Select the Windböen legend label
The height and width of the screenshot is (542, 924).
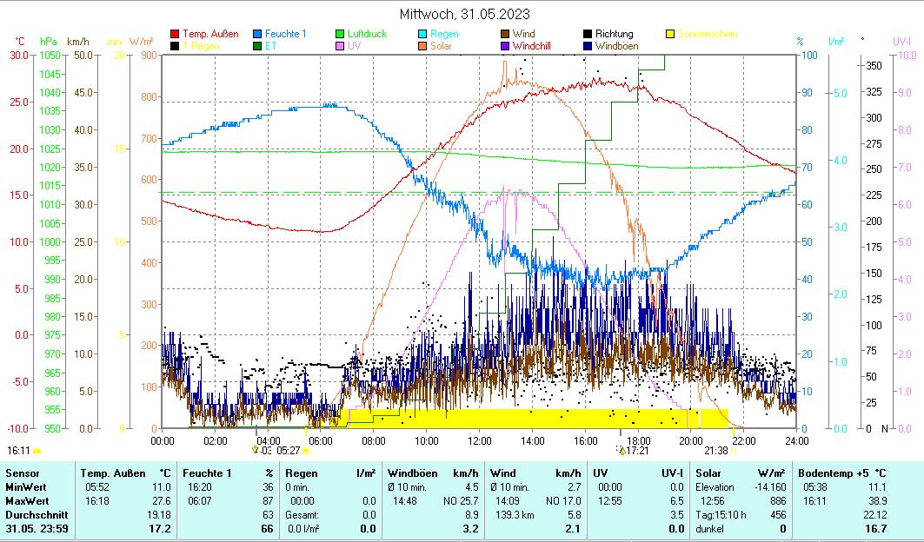(616, 46)
